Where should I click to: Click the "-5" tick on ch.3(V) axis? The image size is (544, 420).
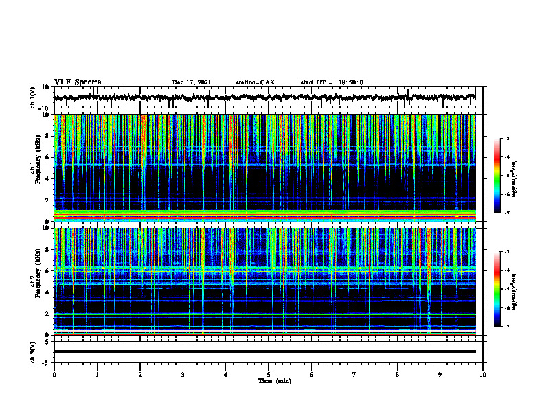[x=47, y=363]
